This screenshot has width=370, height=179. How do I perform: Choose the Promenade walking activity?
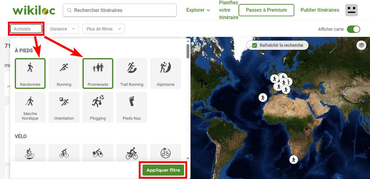98,74
